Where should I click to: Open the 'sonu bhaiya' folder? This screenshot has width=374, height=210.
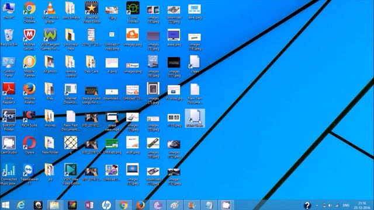(x=71, y=10)
